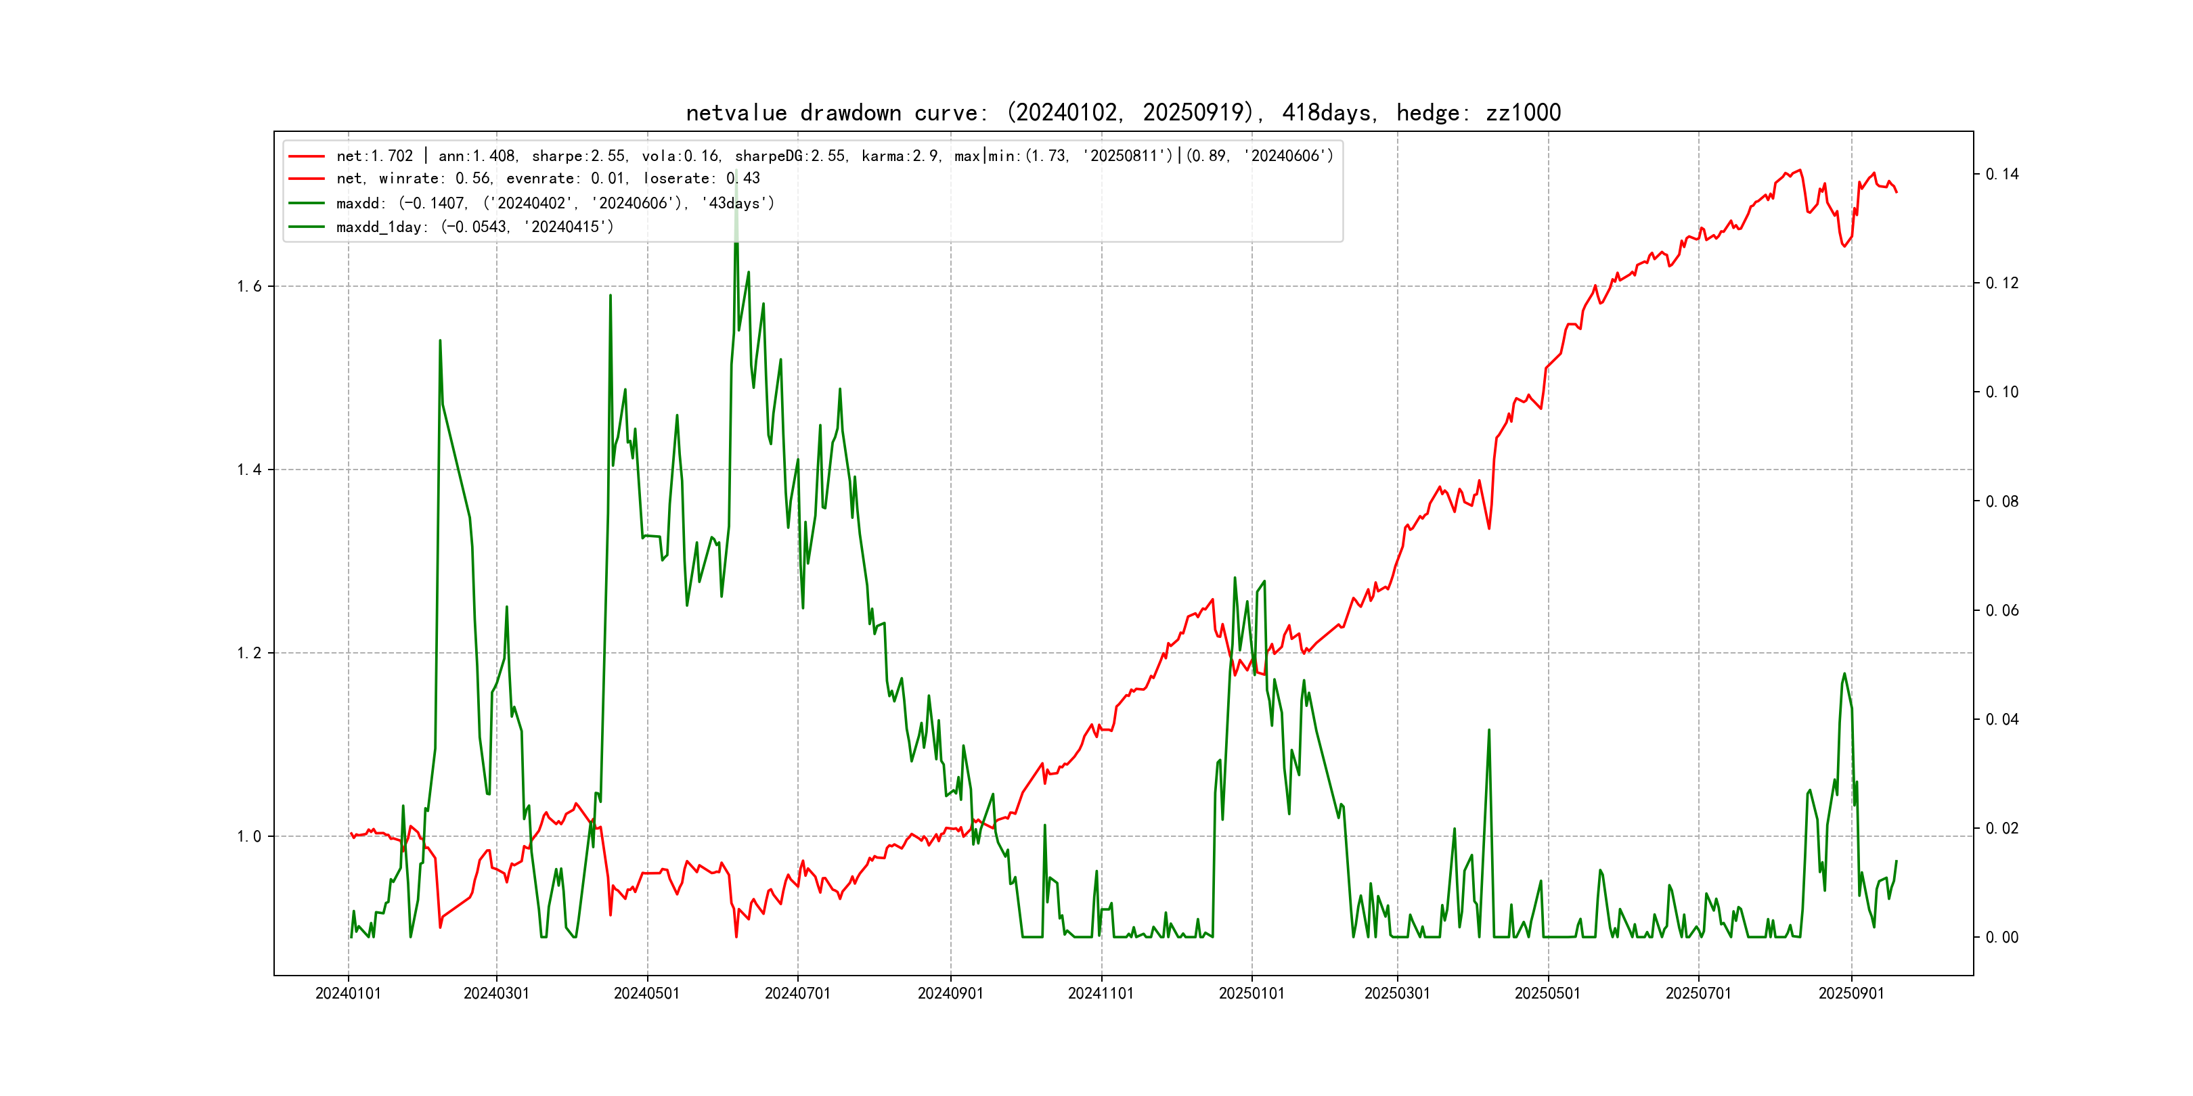Click the 20250301 x-axis date label
The width and height of the screenshot is (2193, 1096).
pos(1397,994)
